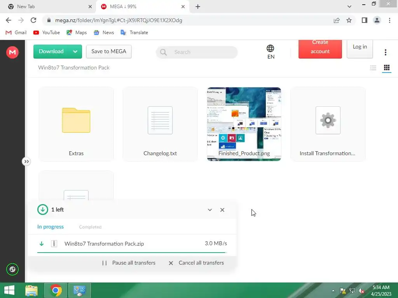
Task: Open the Download dropdown arrow
Action: pos(75,52)
